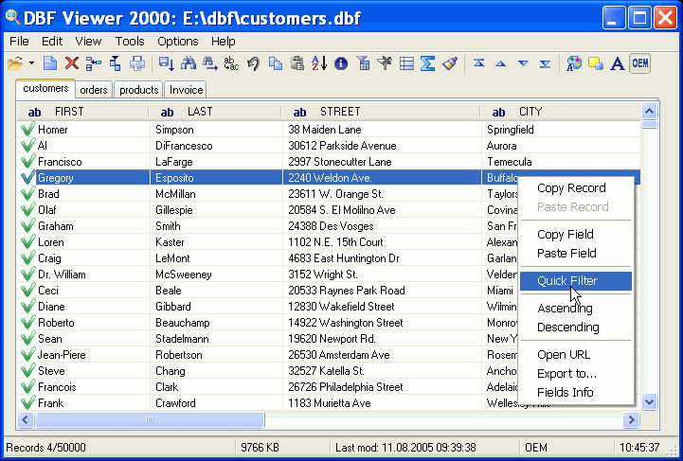
Task: Toggle the checkmark on Francisco's row
Action: pos(27,161)
